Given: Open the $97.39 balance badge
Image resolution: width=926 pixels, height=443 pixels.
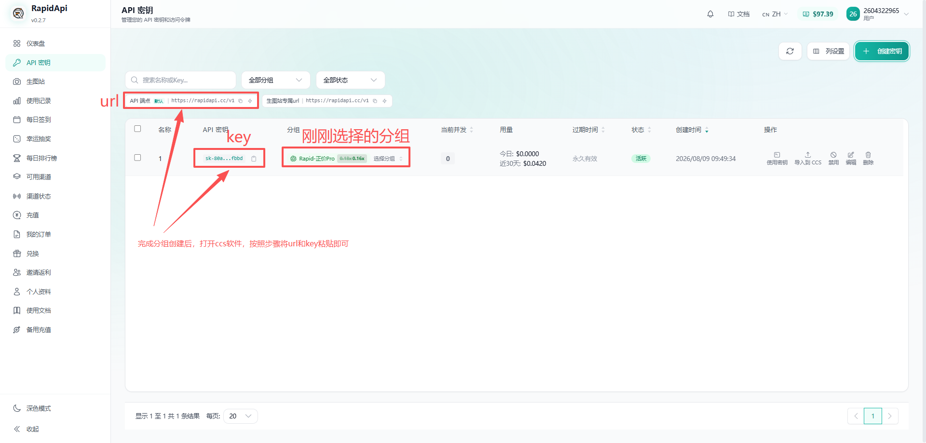Looking at the screenshot, I should click(818, 14).
